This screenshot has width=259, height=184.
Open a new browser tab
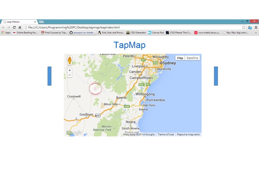click(x=41, y=22)
